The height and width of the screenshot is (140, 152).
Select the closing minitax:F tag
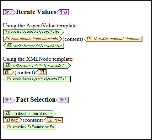pyautogui.click(x=29, y=127)
